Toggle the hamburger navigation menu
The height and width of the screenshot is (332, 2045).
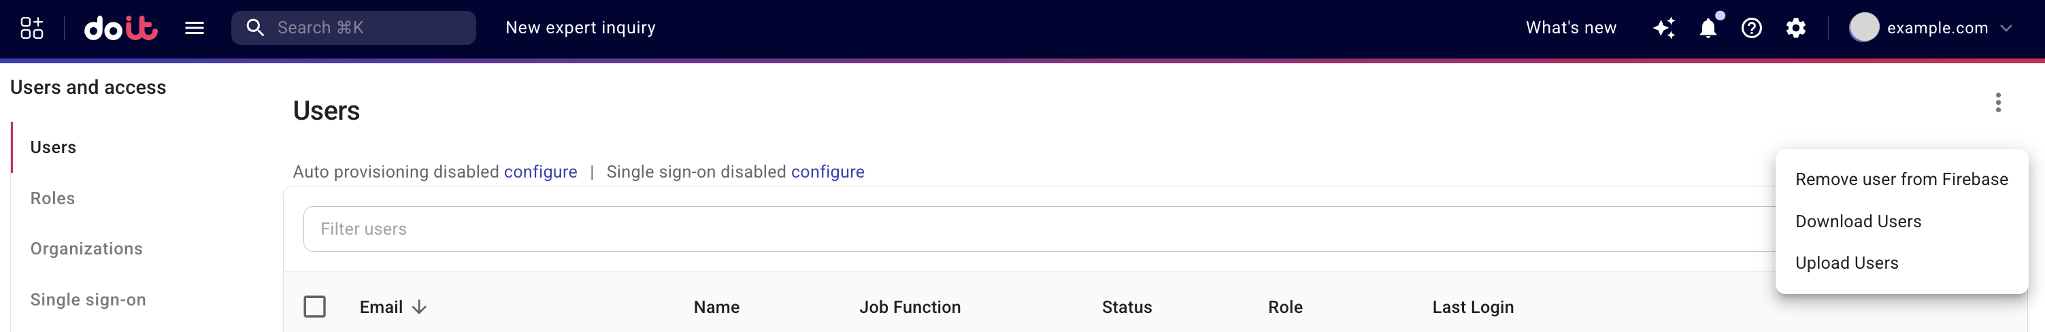[x=195, y=29]
